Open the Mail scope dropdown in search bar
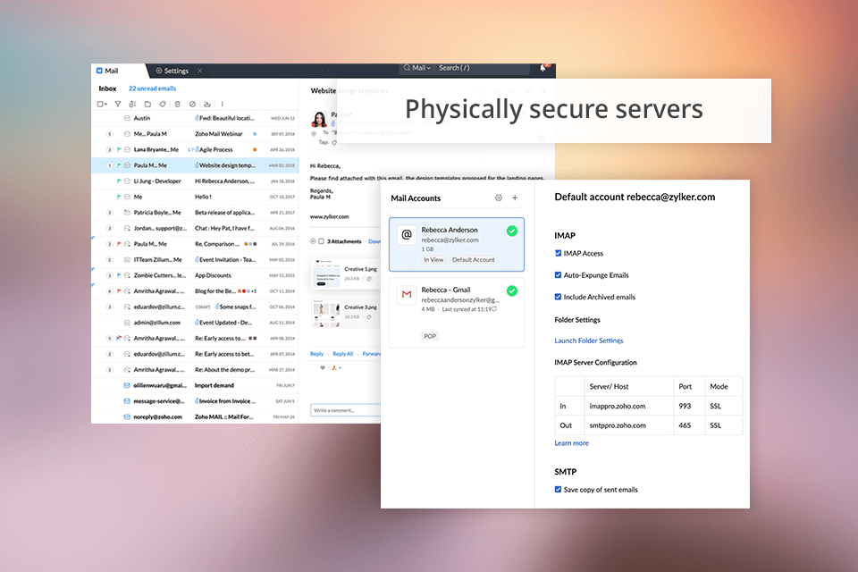The width and height of the screenshot is (858, 572). pyautogui.click(x=421, y=68)
